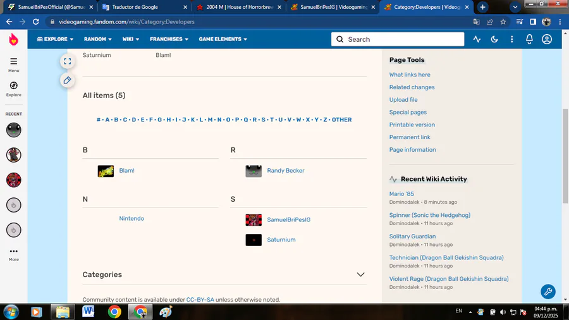Screen dimensions: 569x320
Task: Expand the Random dropdown menu
Action: point(97,39)
